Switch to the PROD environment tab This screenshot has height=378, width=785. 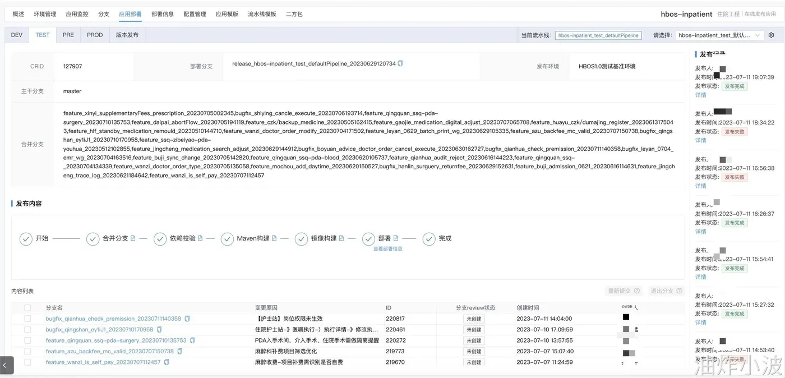(95, 35)
